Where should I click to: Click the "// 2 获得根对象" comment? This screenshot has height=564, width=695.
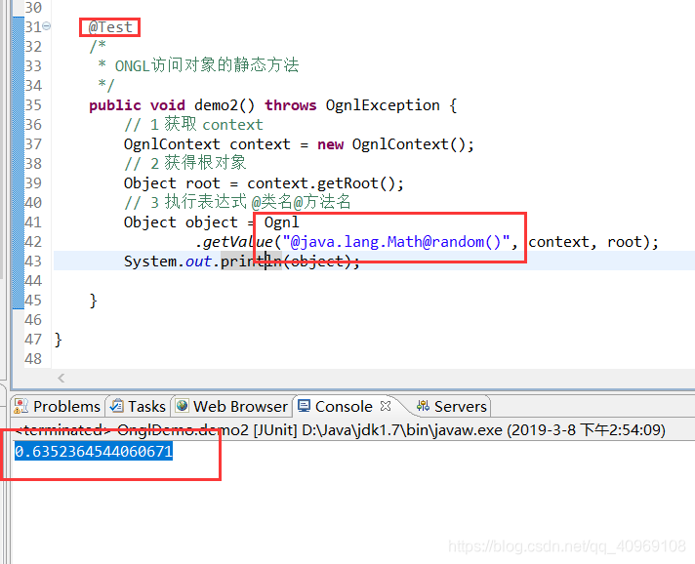point(185,163)
